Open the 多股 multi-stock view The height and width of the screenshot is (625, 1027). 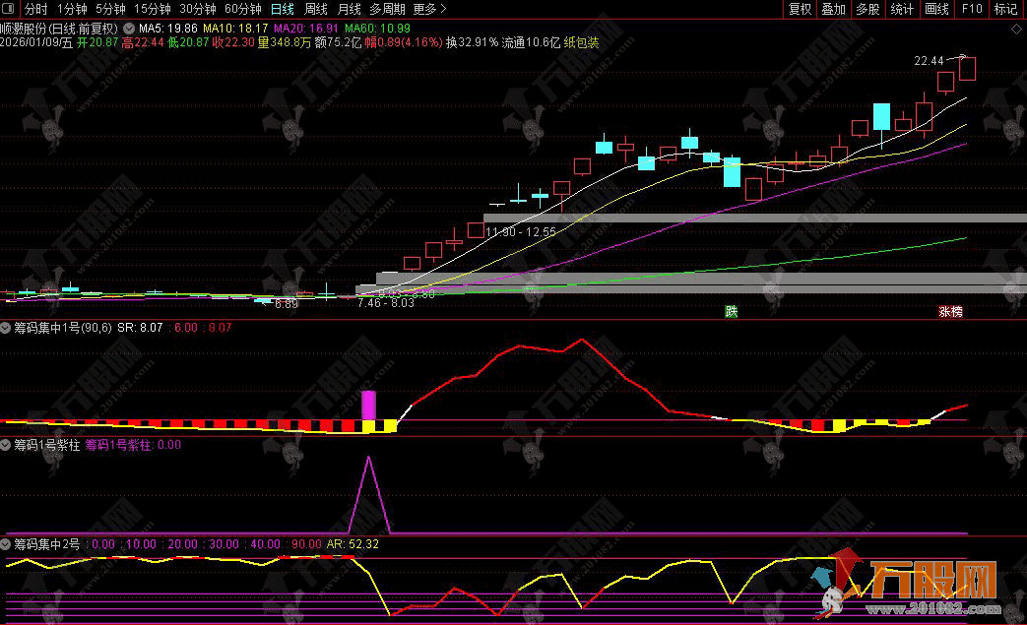click(867, 9)
